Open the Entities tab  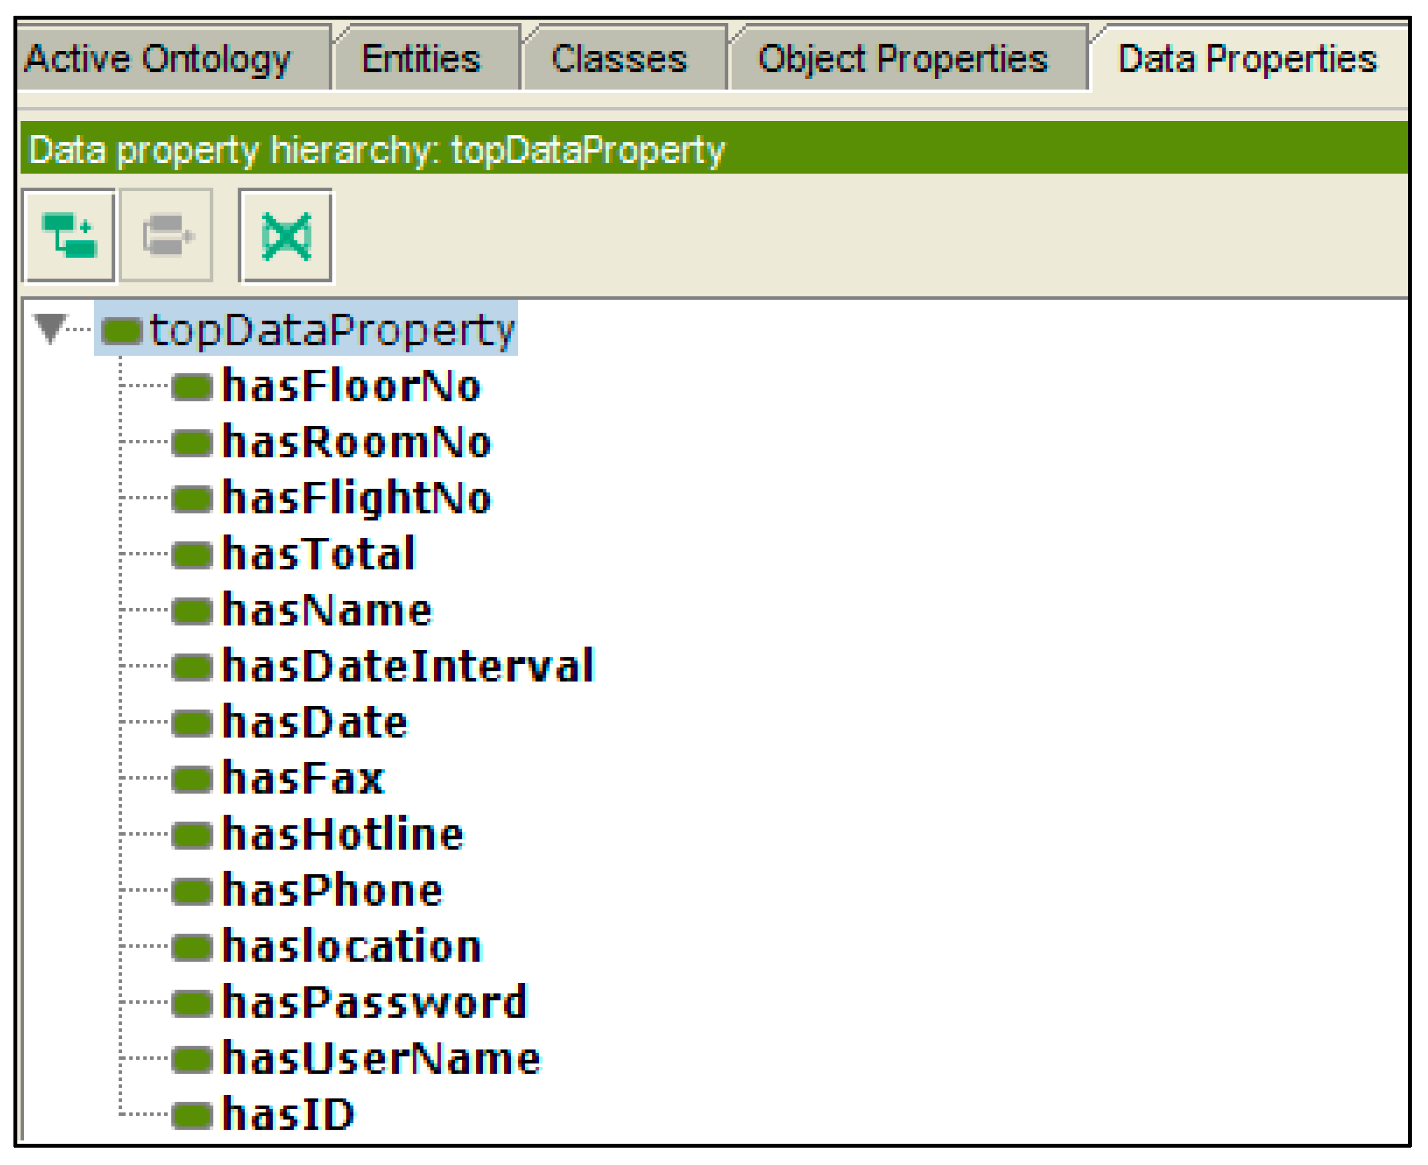[421, 59]
